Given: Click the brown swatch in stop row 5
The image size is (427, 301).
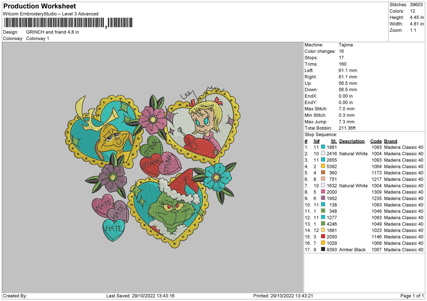Looking at the screenshot, I should (x=323, y=172).
